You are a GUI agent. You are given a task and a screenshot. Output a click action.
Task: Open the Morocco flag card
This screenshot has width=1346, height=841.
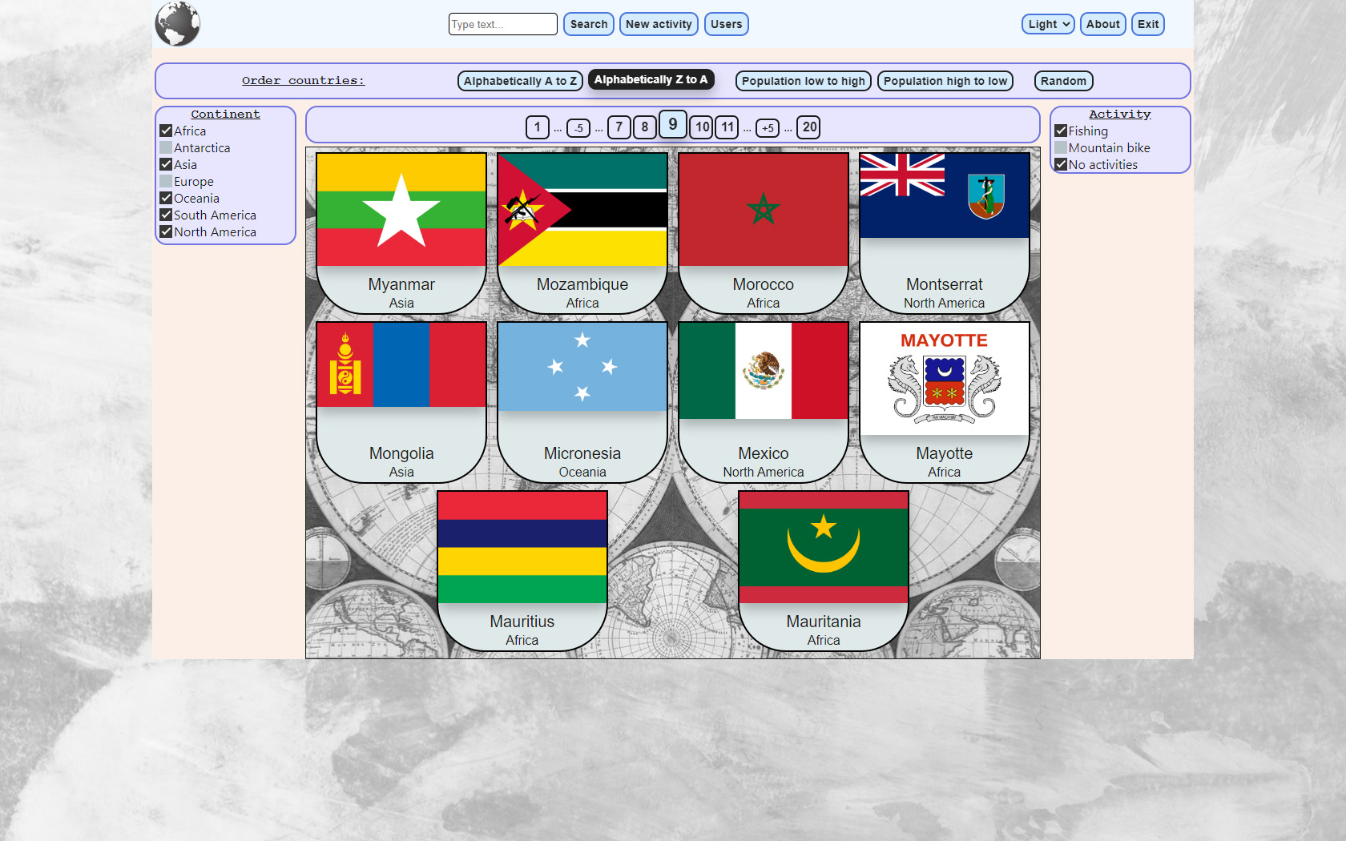tap(764, 210)
